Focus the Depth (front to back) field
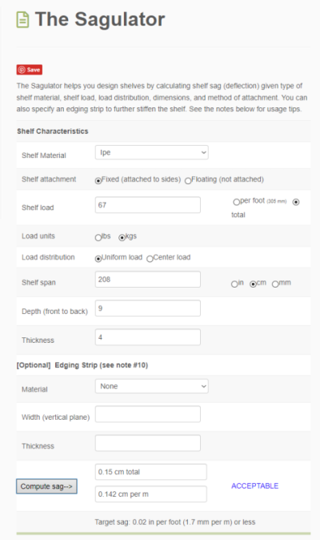Image resolution: width=320 pixels, height=540 pixels. [148, 308]
